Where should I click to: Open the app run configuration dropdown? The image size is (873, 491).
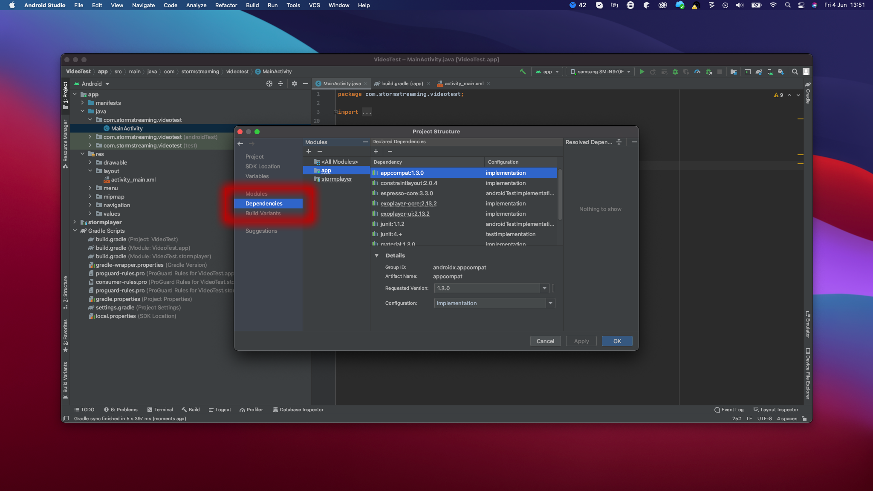[547, 72]
